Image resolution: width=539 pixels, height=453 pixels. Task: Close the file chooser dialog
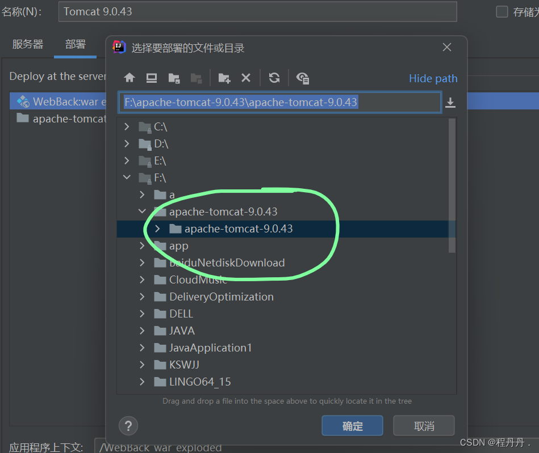[447, 47]
